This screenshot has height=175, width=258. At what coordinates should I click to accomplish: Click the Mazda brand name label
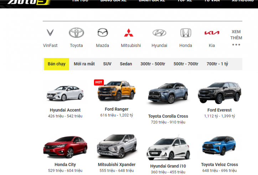click(103, 46)
